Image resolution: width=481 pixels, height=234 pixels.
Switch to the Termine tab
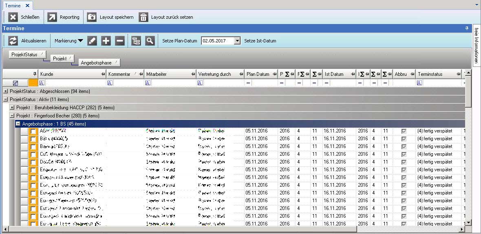13,5
